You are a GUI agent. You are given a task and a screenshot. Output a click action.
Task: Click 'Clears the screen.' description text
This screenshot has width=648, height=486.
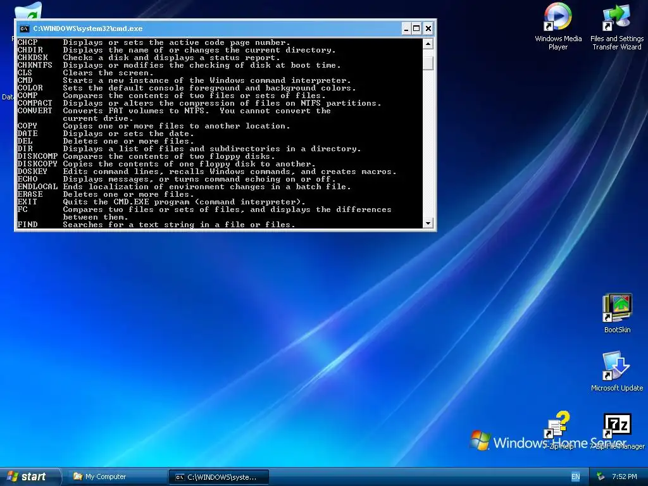tap(108, 73)
